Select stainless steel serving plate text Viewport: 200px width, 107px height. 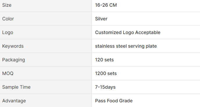click(x=126, y=46)
